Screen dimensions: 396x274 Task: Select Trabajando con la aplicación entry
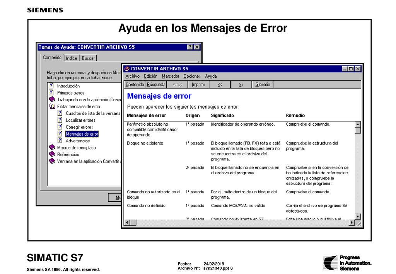click(x=89, y=100)
